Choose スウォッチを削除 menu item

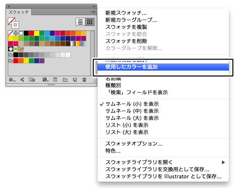tap(126, 41)
